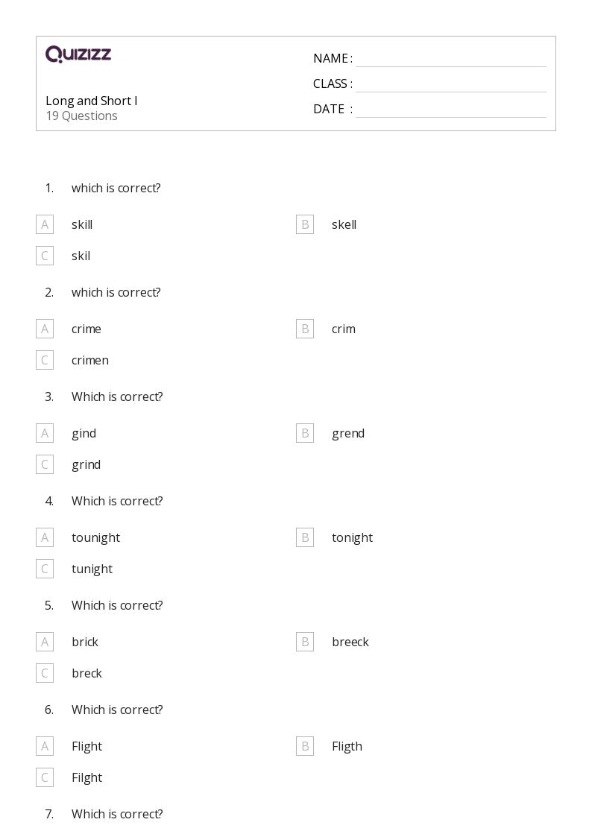592x837 pixels.
Task: Click the Quizizz logo
Action: [78, 54]
